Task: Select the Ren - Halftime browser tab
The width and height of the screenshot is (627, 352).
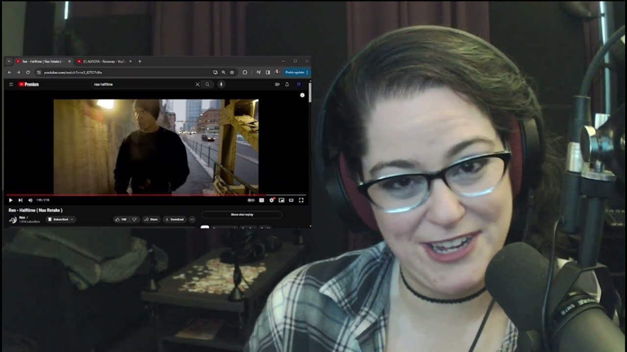Action: point(42,62)
